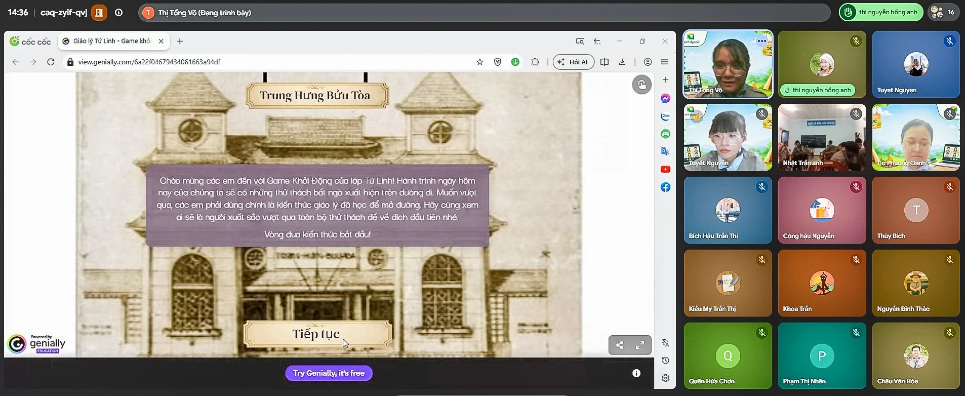The image size is (965, 396).
Task: Open the translate sidebar icon
Action: (x=665, y=151)
